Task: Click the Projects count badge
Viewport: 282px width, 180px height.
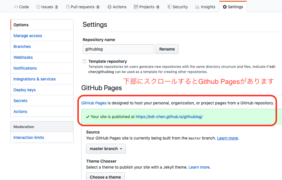Action: (x=158, y=7)
